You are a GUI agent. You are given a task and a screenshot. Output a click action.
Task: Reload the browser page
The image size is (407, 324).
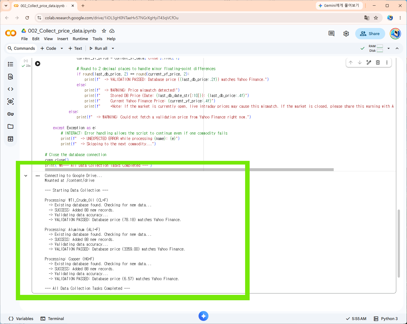(27, 18)
